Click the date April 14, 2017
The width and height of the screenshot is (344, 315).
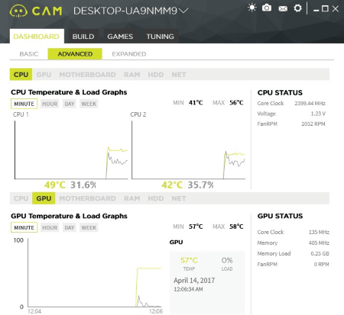tap(194, 281)
